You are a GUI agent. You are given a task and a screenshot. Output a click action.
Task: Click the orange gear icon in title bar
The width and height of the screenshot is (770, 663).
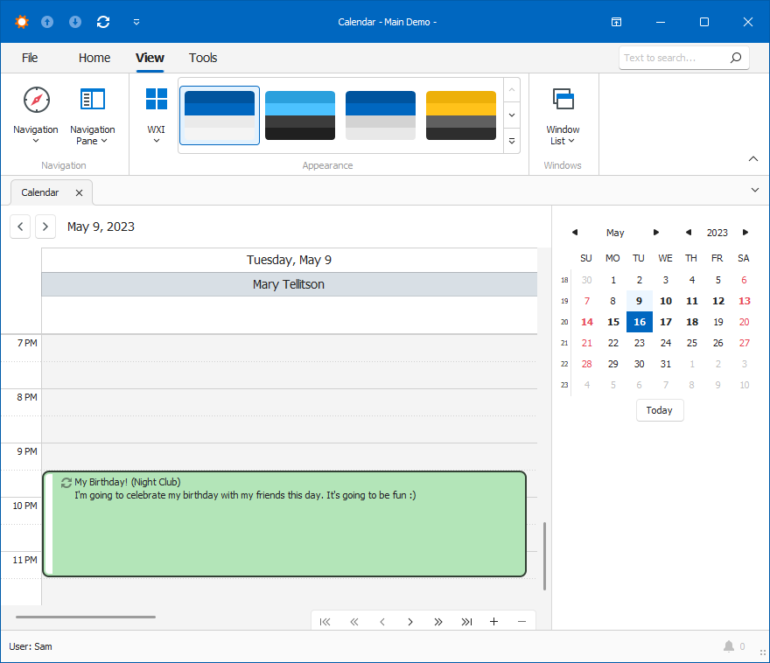pos(22,22)
